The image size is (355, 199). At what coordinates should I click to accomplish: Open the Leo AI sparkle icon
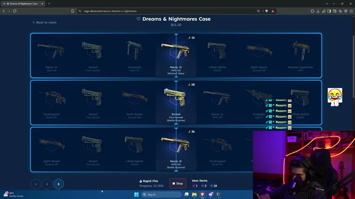(340, 11)
